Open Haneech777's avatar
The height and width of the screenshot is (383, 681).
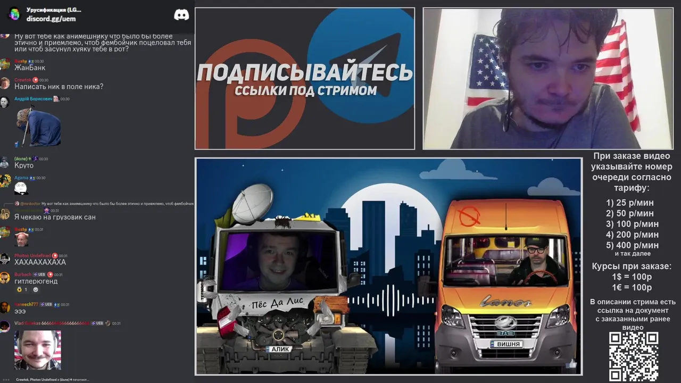pos(5,307)
